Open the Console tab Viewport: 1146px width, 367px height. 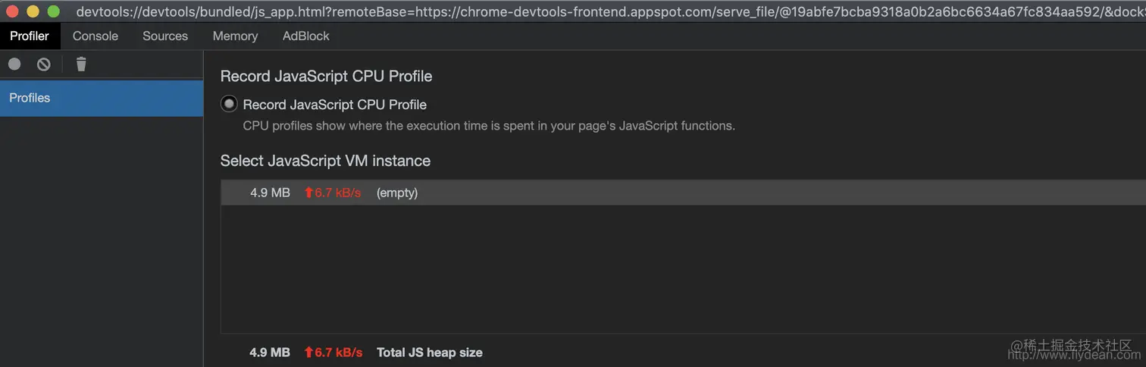(x=95, y=36)
